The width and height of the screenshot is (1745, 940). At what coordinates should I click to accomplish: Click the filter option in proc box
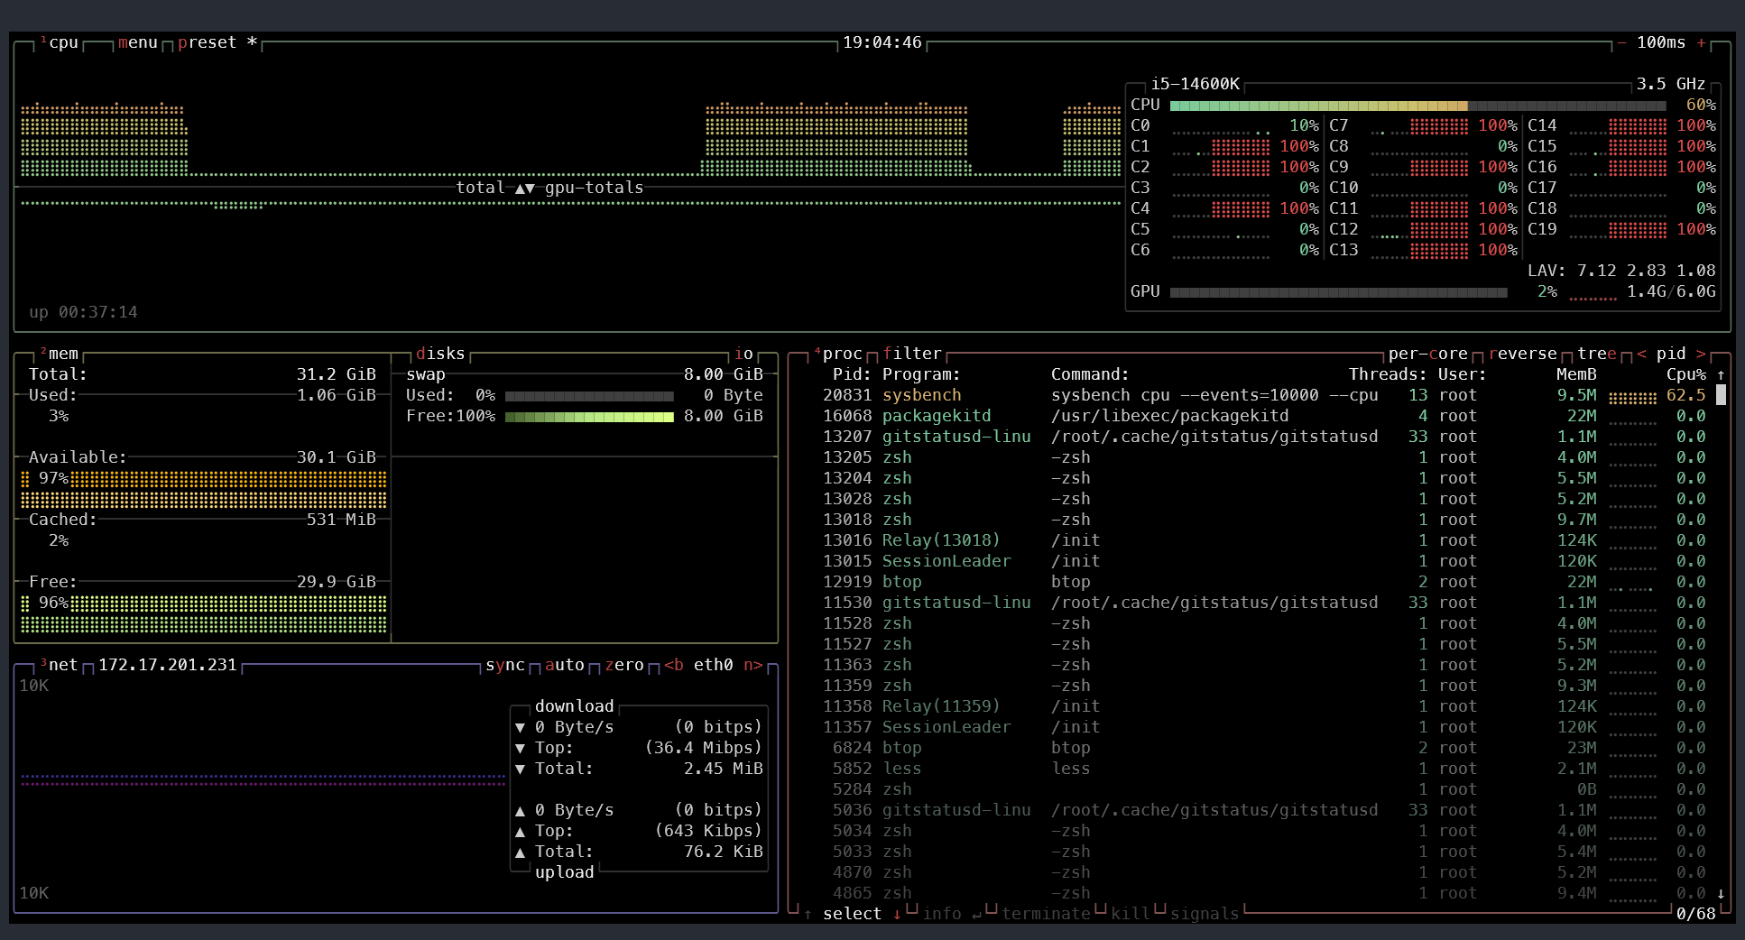tap(911, 355)
